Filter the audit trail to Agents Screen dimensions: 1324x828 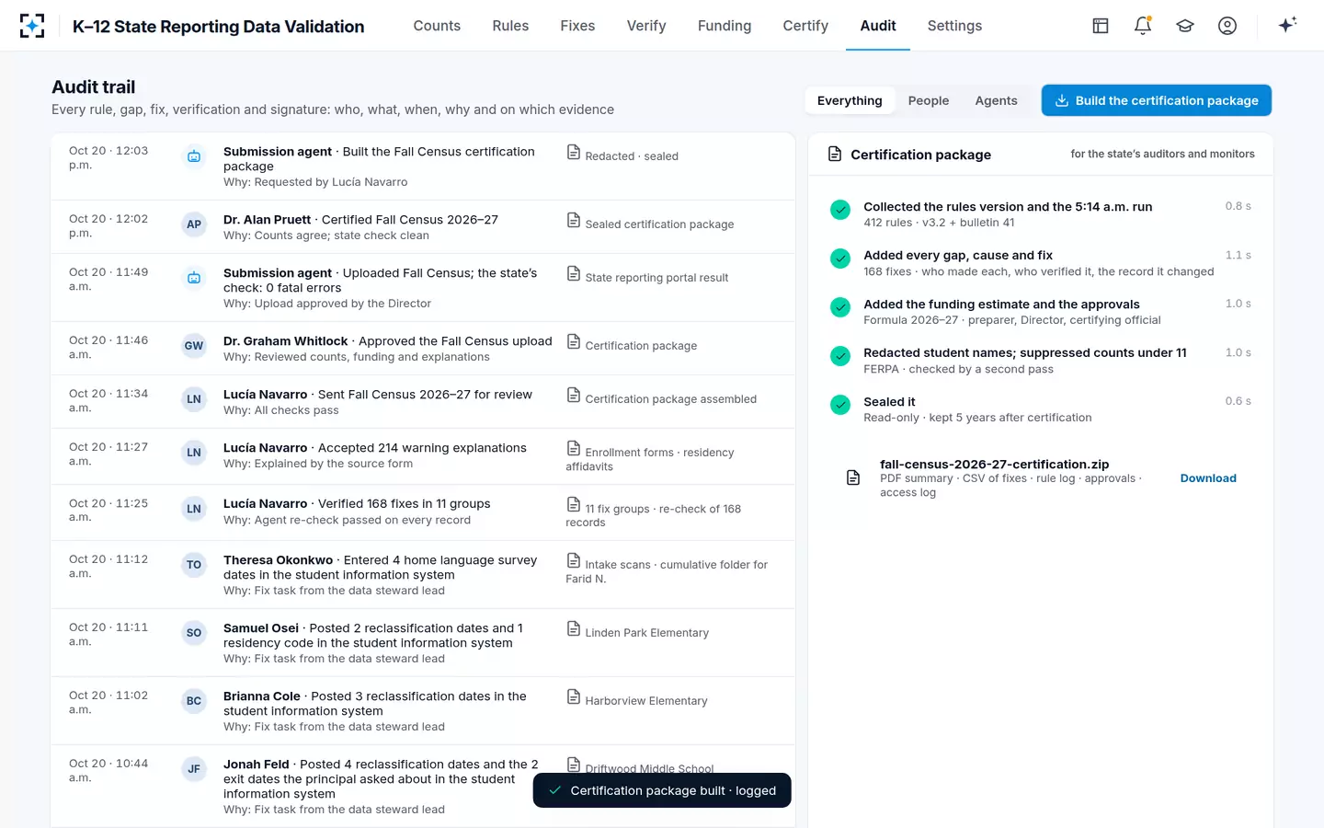[996, 100]
